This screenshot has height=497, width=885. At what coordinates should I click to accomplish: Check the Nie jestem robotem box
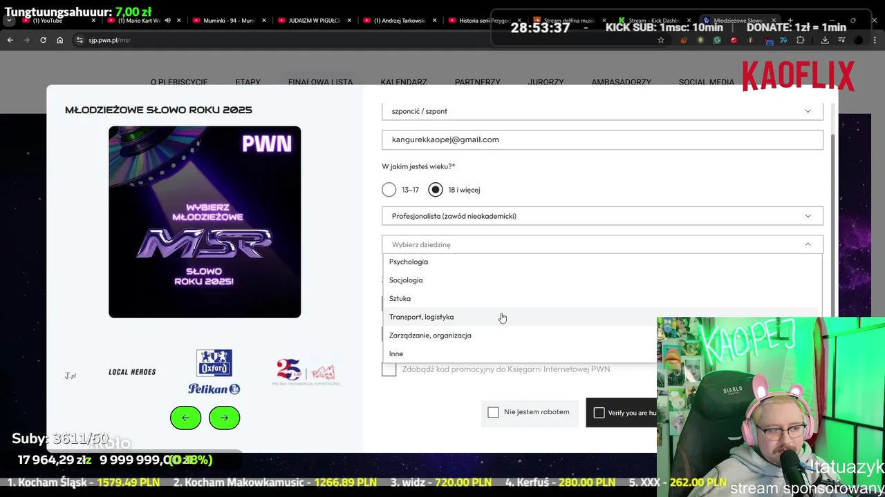click(493, 412)
